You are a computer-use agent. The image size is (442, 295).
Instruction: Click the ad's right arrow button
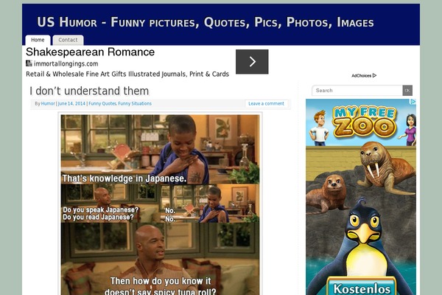[252, 61]
